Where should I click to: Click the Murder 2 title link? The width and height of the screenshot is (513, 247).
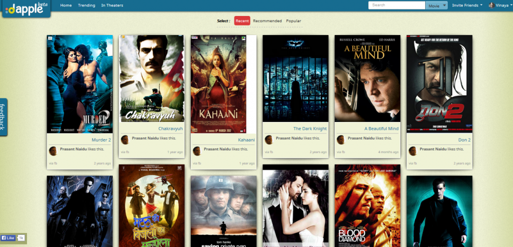click(x=101, y=140)
